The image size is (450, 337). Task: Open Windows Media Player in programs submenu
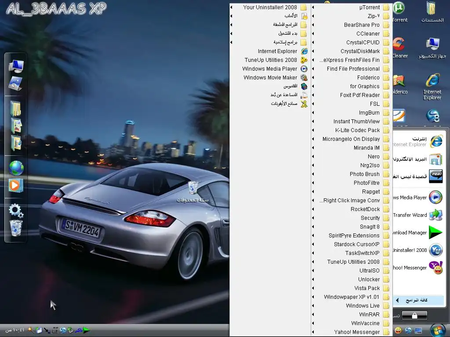point(270,68)
